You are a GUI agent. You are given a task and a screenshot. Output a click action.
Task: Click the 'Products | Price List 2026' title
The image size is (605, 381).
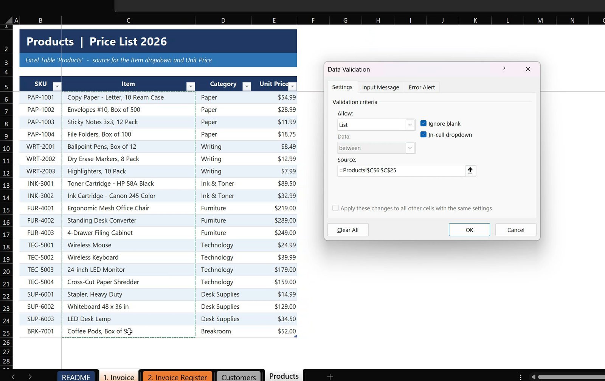point(97,42)
